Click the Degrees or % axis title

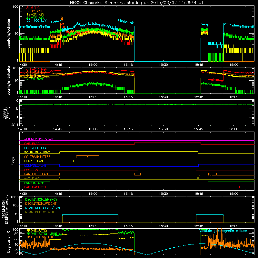[8, 242]
